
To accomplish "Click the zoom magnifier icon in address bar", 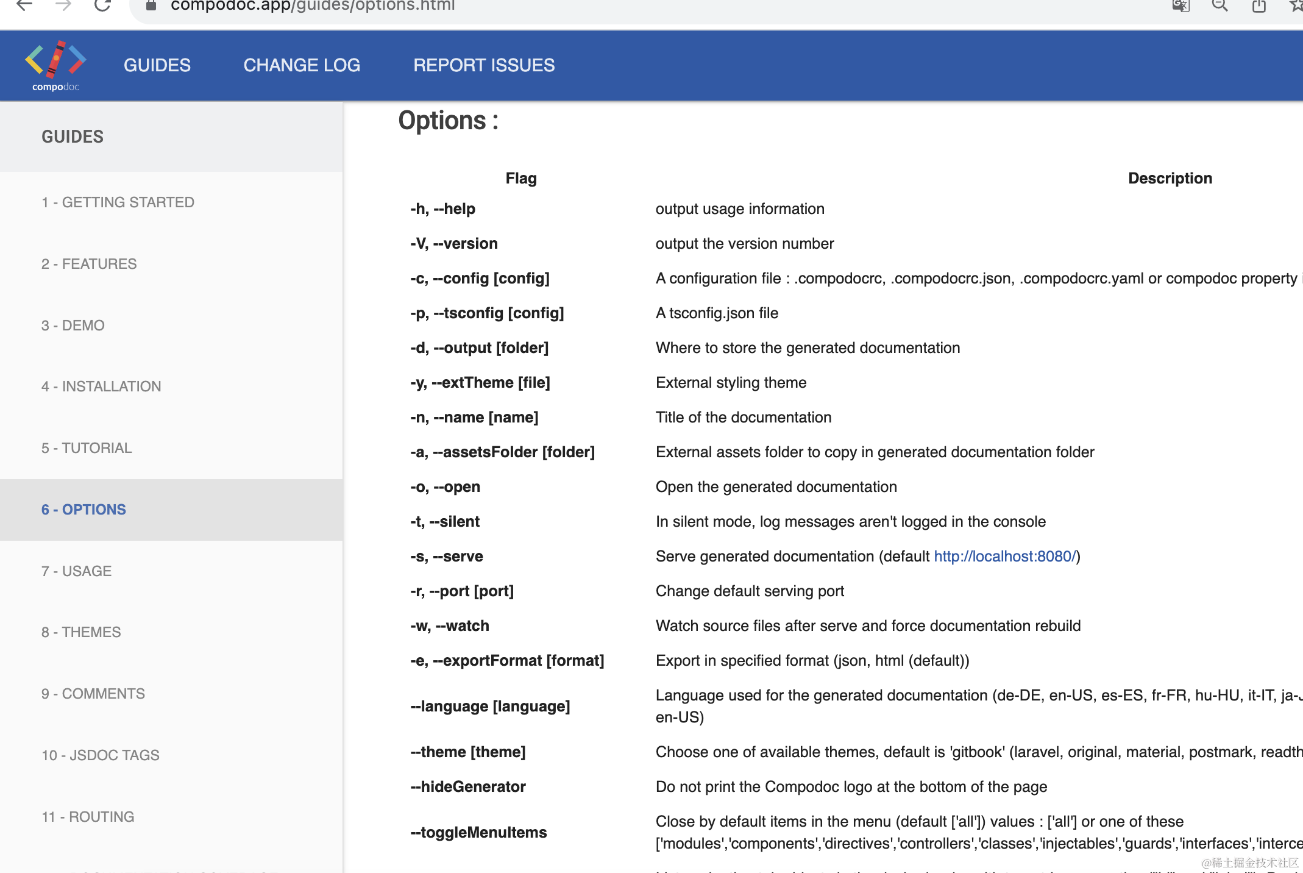I will [1220, 6].
